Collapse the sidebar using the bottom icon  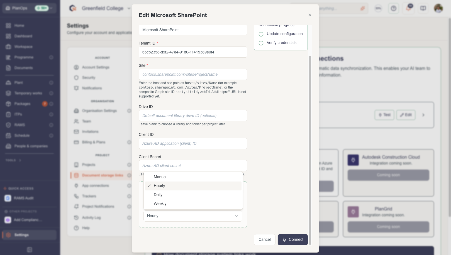(30, 250)
